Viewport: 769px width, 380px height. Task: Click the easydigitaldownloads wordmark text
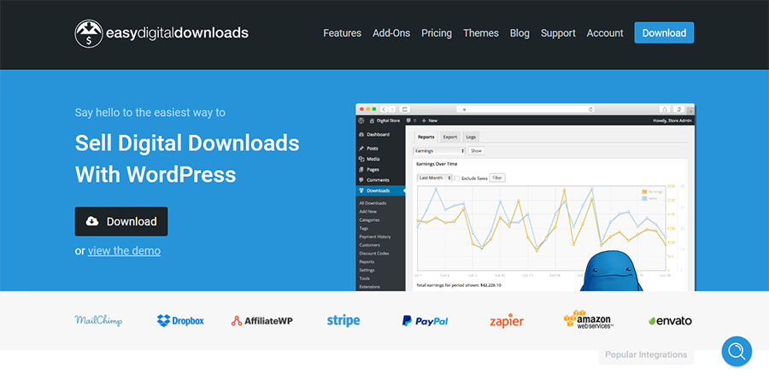(x=178, y=32)
